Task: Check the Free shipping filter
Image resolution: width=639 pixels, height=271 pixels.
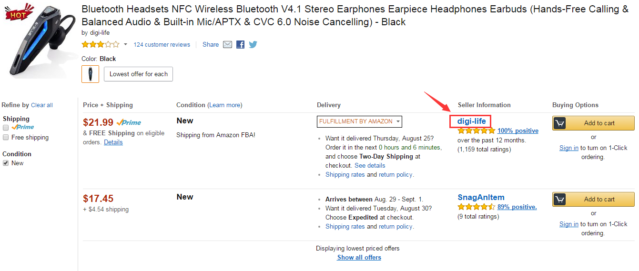Action: tap(6, 137)
